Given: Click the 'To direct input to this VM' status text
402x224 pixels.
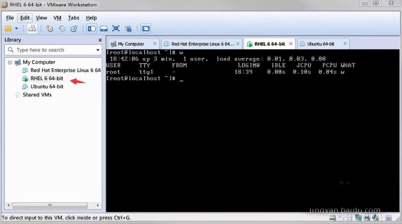Looking at the screenshot, I should (x=66, y=218).
